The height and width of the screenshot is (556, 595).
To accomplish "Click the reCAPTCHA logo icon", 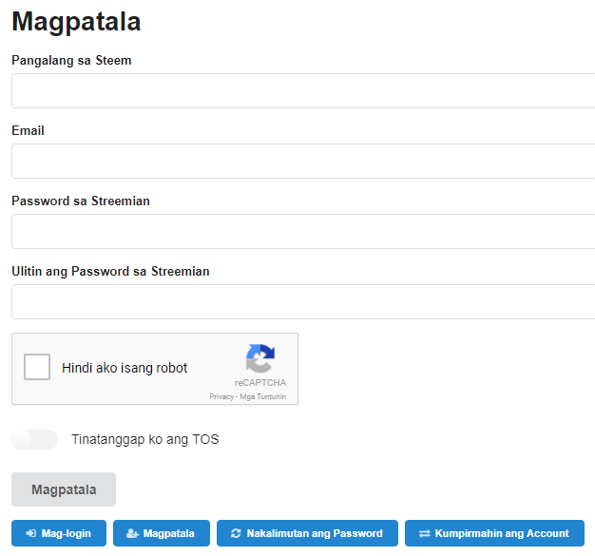I will (260, 358).
